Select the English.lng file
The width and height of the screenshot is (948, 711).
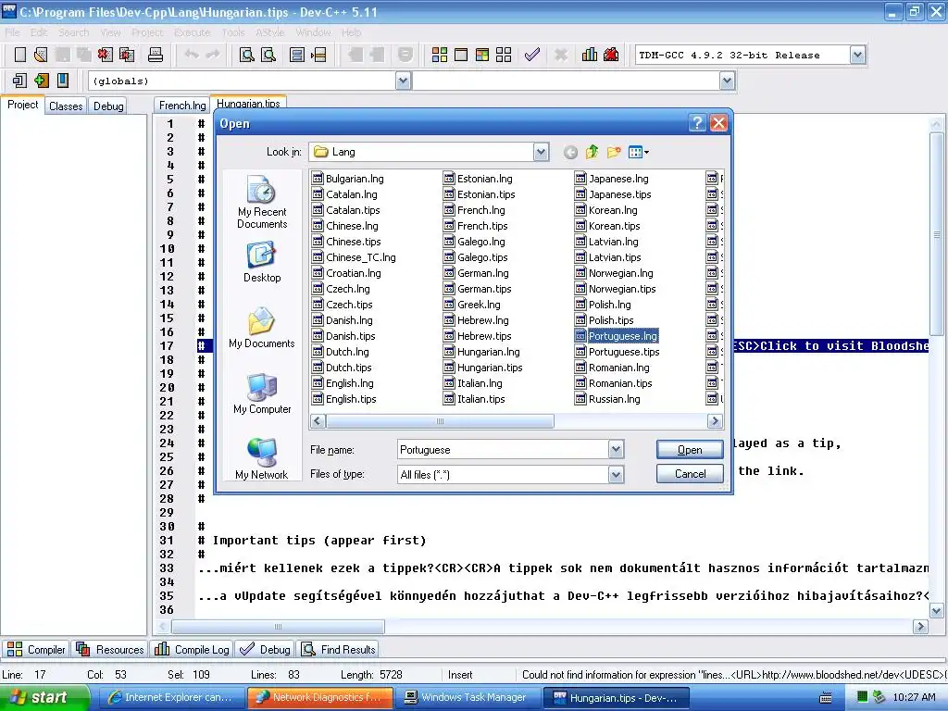pyautogui.click(x=343, y=382)
